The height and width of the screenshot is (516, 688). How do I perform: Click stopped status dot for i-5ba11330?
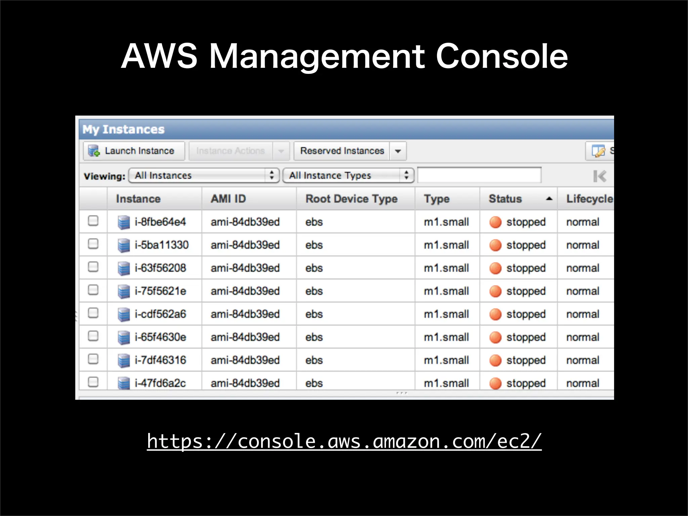click(496, 245)
